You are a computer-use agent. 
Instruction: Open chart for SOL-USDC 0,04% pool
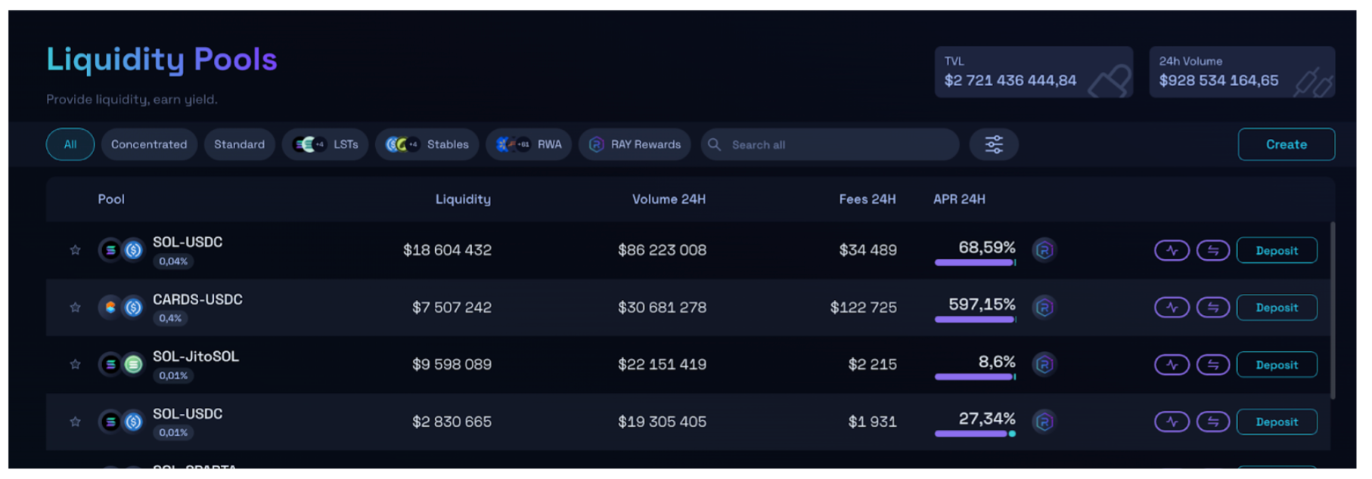(x=1171, y=250)
